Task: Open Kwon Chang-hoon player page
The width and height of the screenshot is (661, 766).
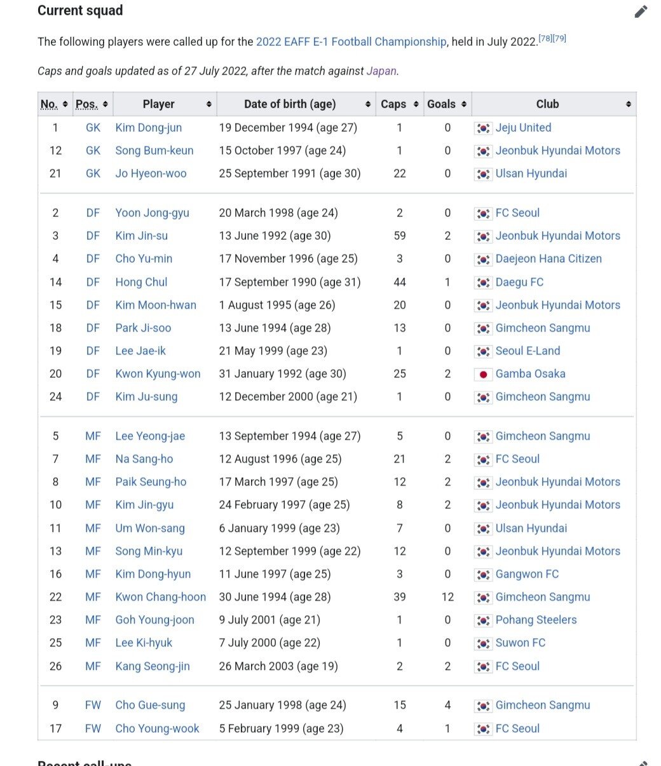Action: click(x=160, y=597)
